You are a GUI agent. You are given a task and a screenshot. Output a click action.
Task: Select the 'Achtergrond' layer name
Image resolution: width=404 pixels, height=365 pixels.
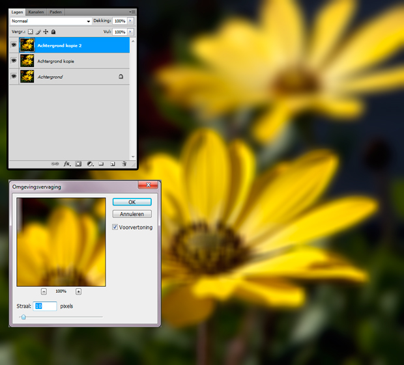(50, 77)
